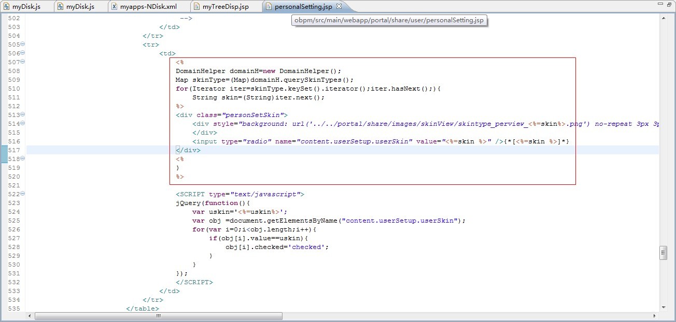Click the 'for(var i=0;i<obj.length;i++){' line
This screenshot has width=676, height=322.
[x=254, y=229]
